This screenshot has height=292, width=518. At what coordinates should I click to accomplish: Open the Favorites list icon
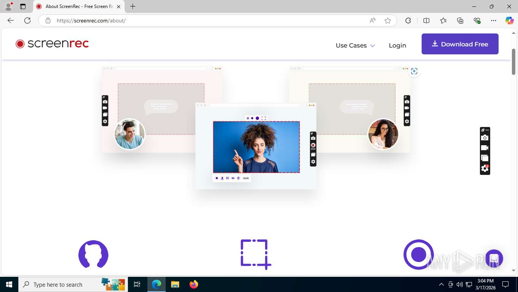443,21
